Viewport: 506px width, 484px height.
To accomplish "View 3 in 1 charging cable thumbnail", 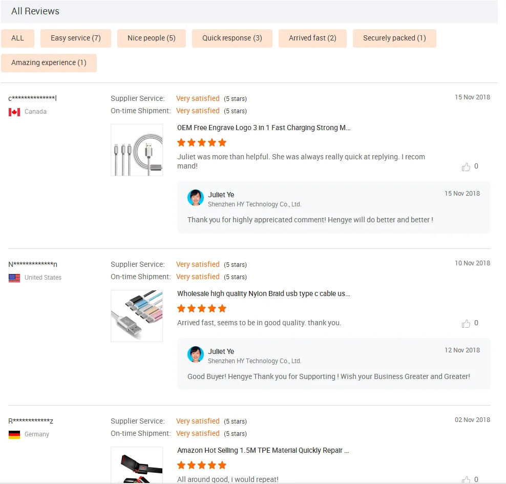I will pos(137,150).
